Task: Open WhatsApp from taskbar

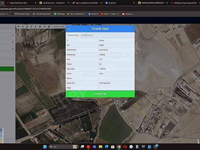Action: tap(156, 147)
